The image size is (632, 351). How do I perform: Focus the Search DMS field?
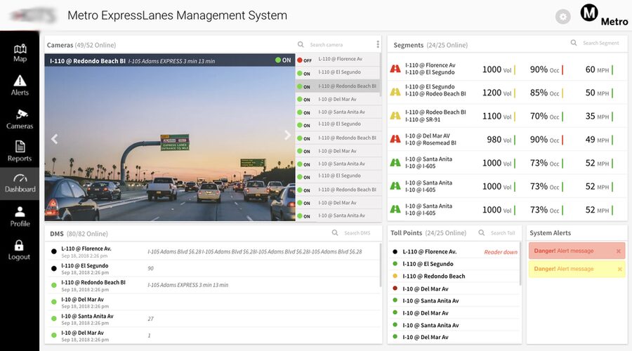tap(358, 233)
